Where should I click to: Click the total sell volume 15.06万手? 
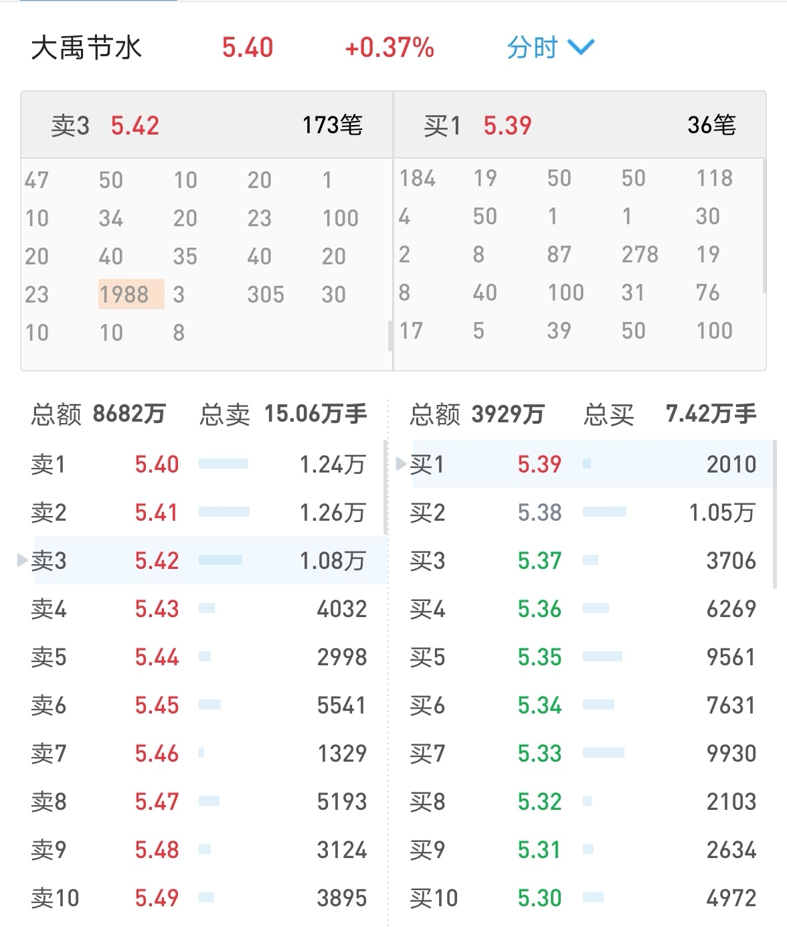(316, 414)
